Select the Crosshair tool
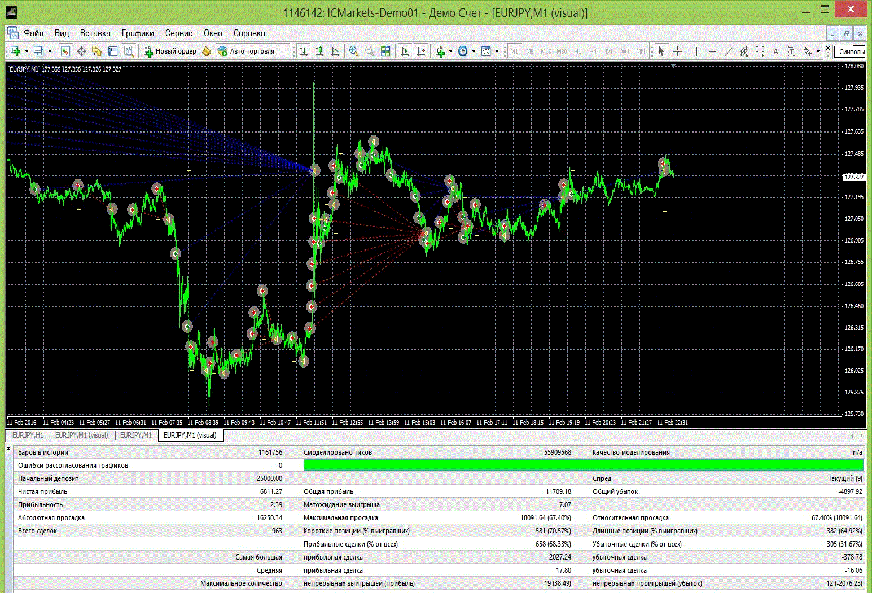This screenshot has width=872, height=593. (x=678, y=51)
